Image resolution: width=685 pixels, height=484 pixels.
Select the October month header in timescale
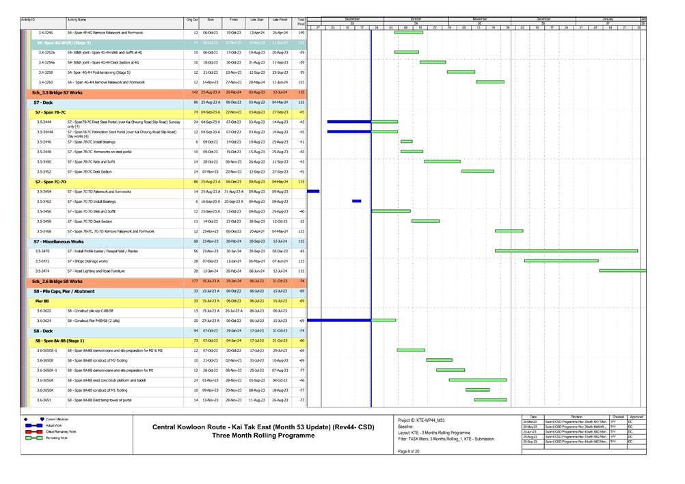[x=416, y=18]
